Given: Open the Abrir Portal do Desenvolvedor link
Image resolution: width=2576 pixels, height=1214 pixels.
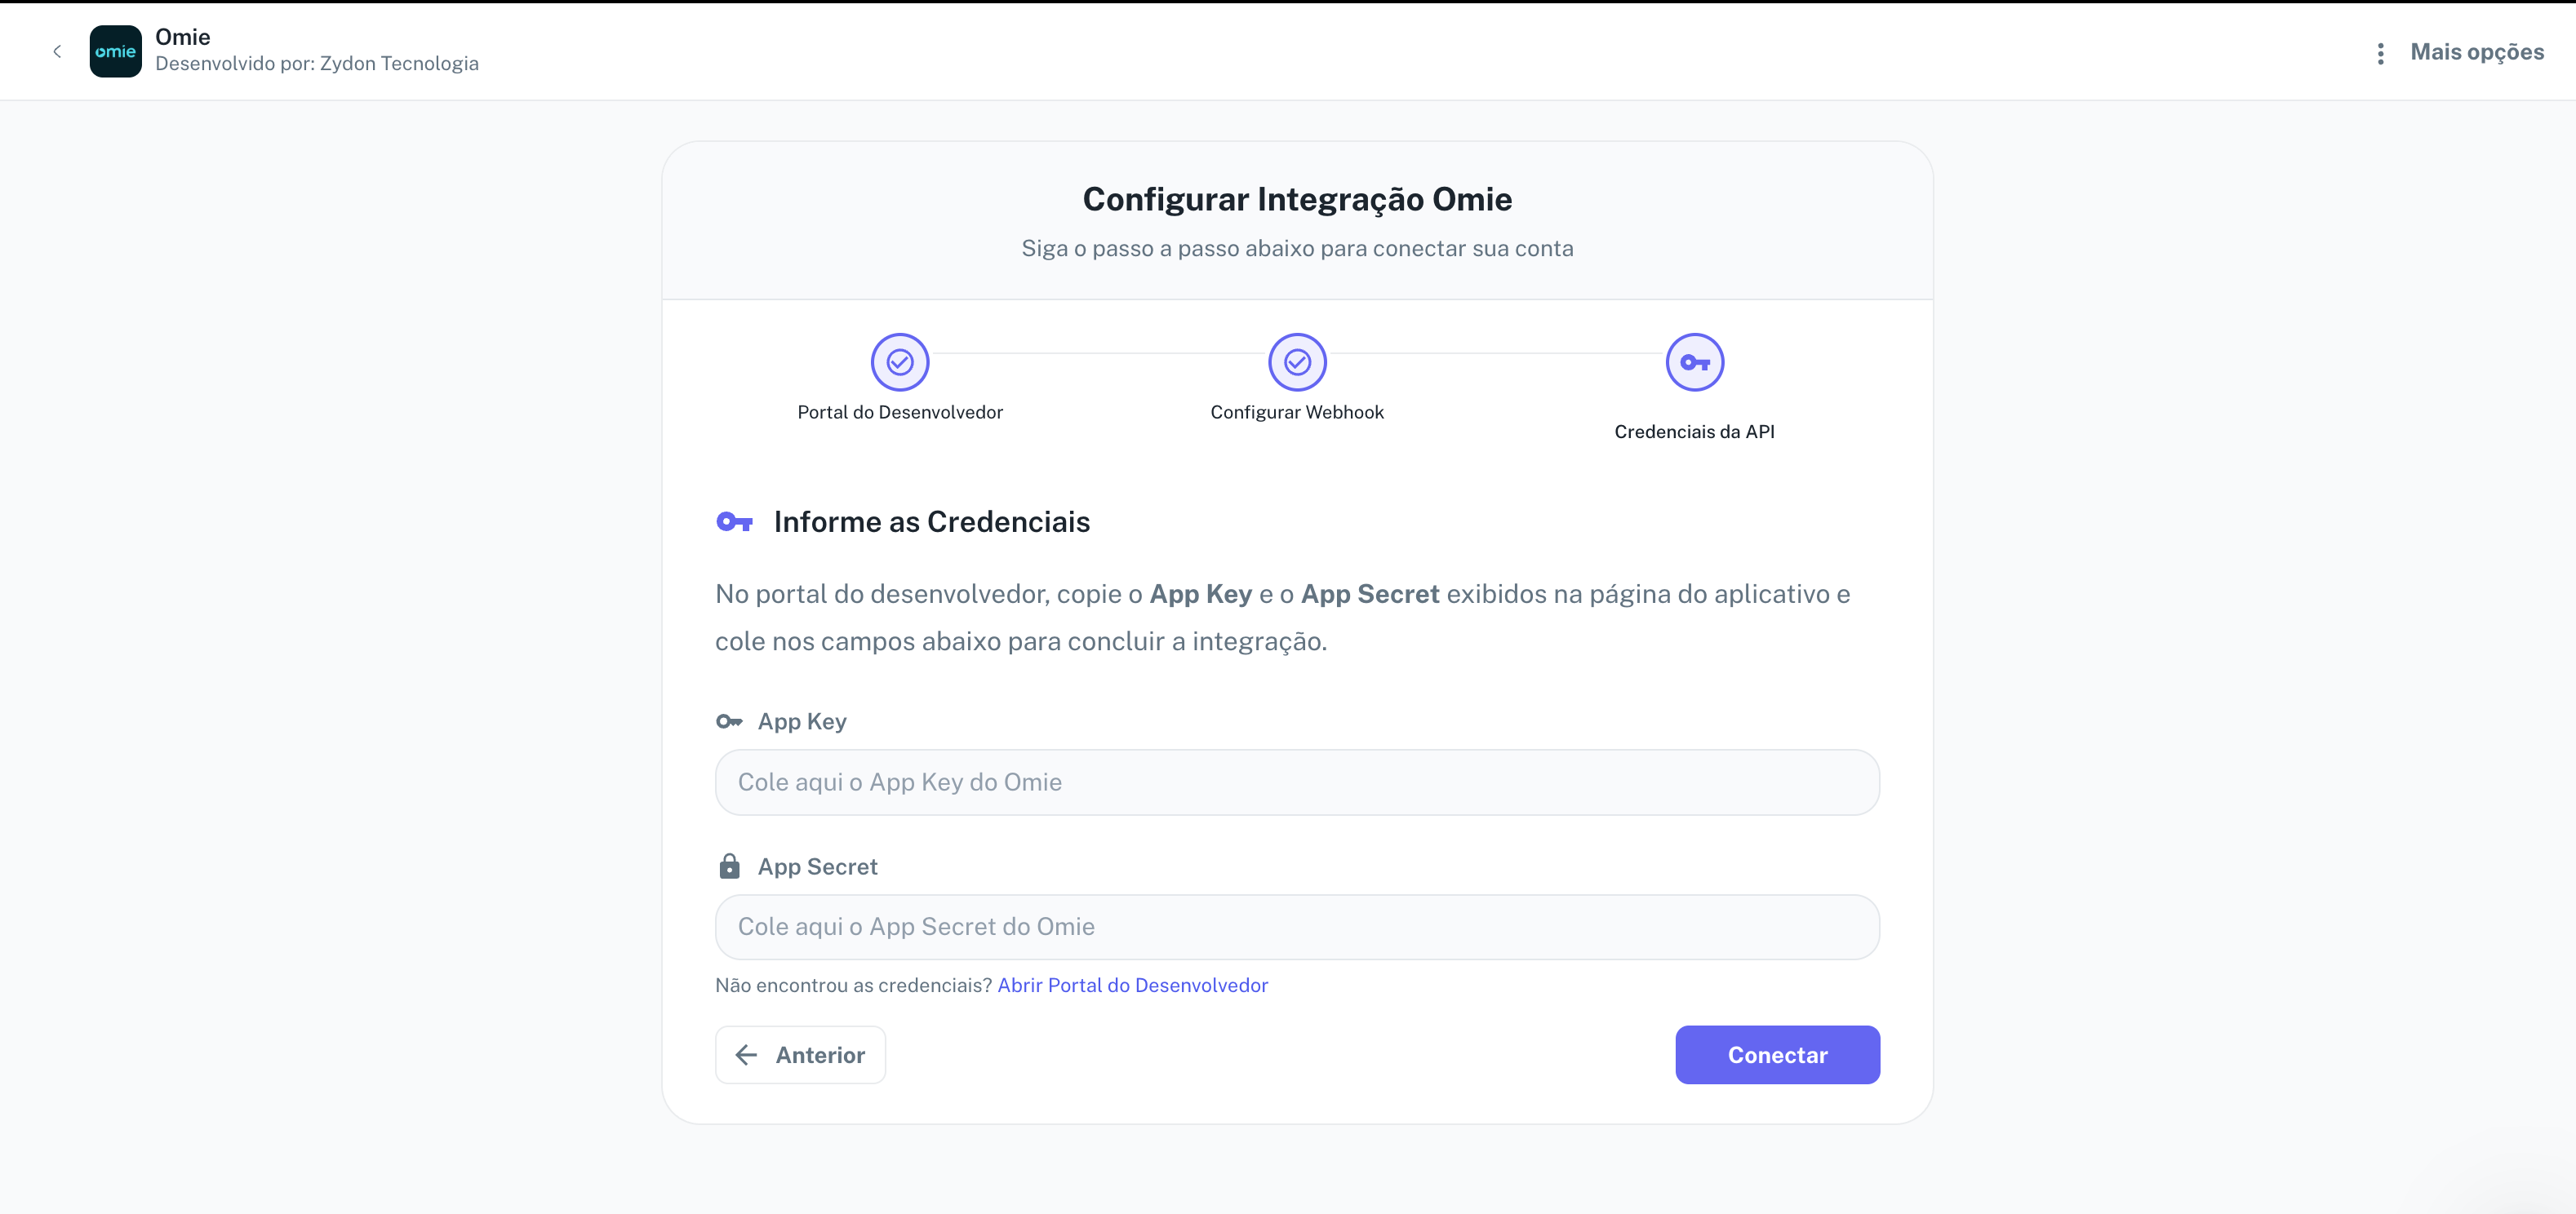Looking at the screenshot, I should [1132, 986].
